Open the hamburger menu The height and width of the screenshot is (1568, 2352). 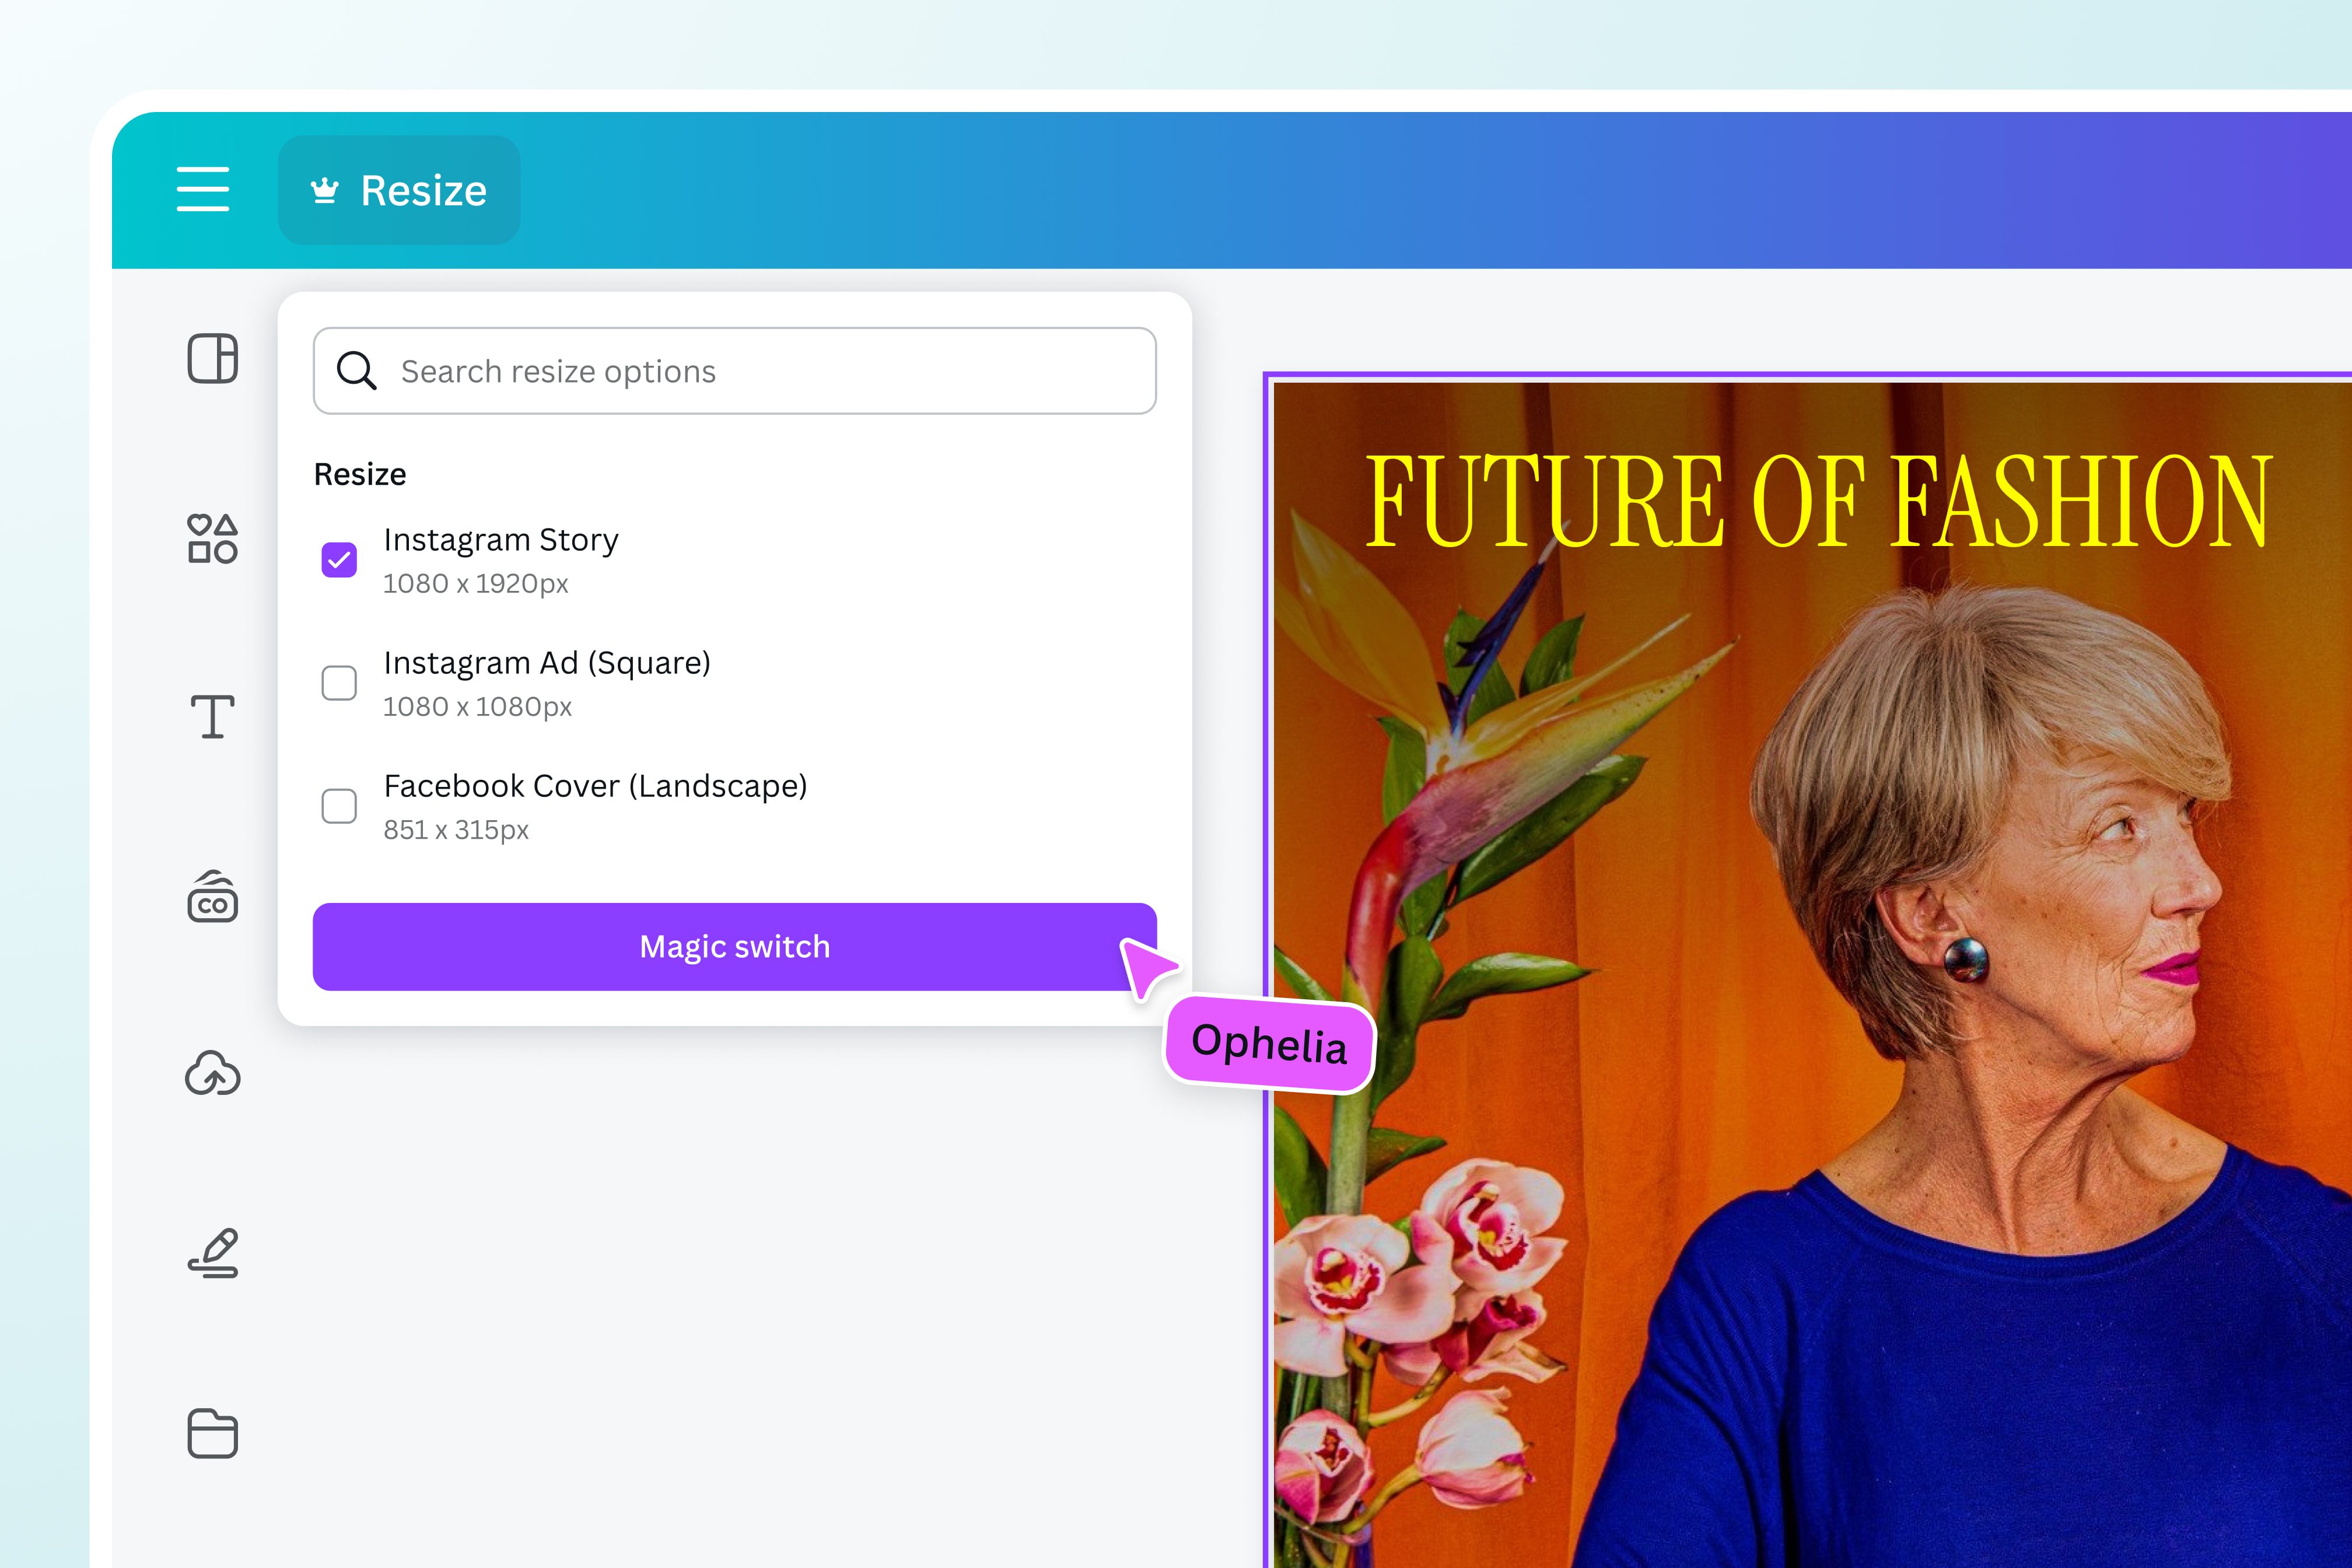(202, 189)
